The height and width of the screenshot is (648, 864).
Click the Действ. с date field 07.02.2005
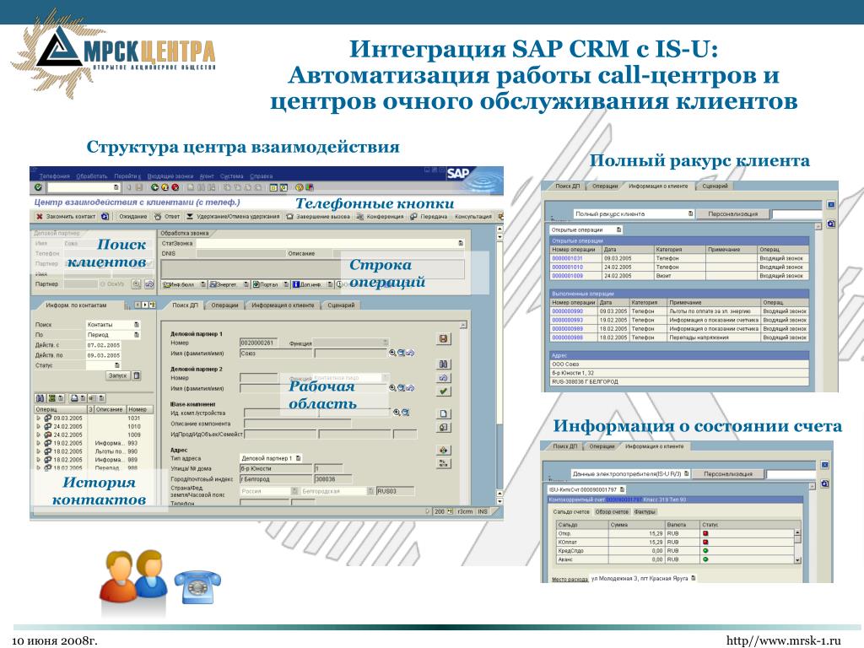(103, 345)
